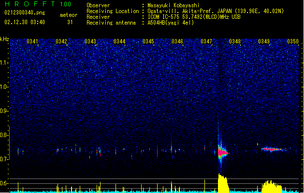Click the 0.6 kHz axis label
Viewport: 304px width, 193px height.
tap(4, 183)
